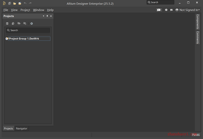Viewport: 203px width, 139px height.
Task: Open the Help menu
Action: tap(50, 10)
